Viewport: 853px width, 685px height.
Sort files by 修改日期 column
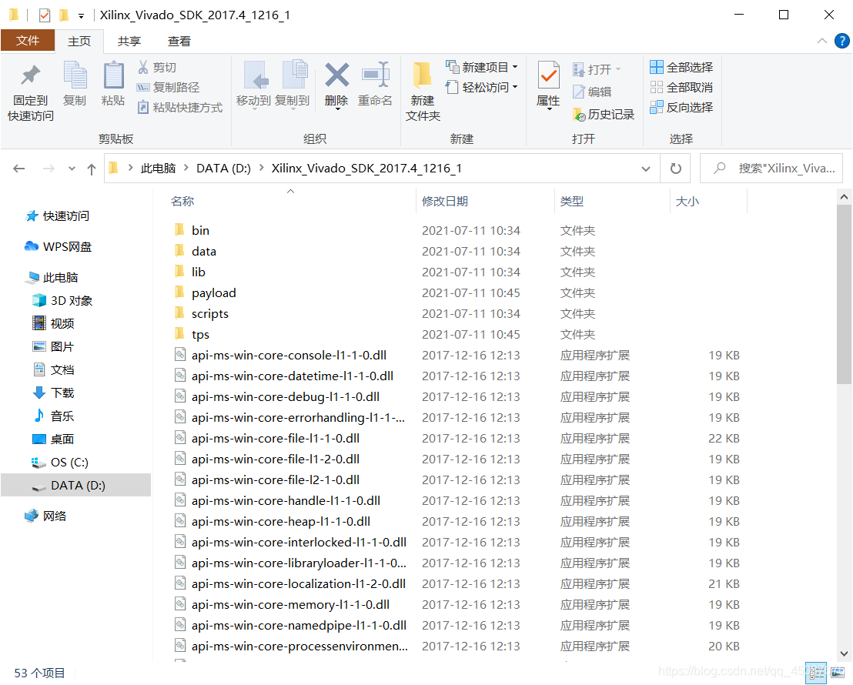pyautogui.click(x=445, y=202)
